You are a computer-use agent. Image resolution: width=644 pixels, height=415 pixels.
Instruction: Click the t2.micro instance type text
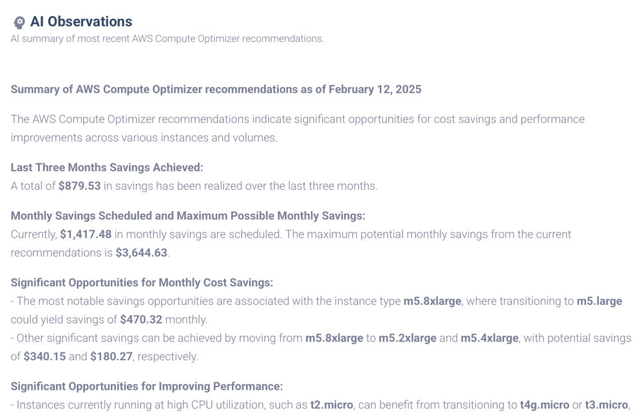click(x=332, y=405)
